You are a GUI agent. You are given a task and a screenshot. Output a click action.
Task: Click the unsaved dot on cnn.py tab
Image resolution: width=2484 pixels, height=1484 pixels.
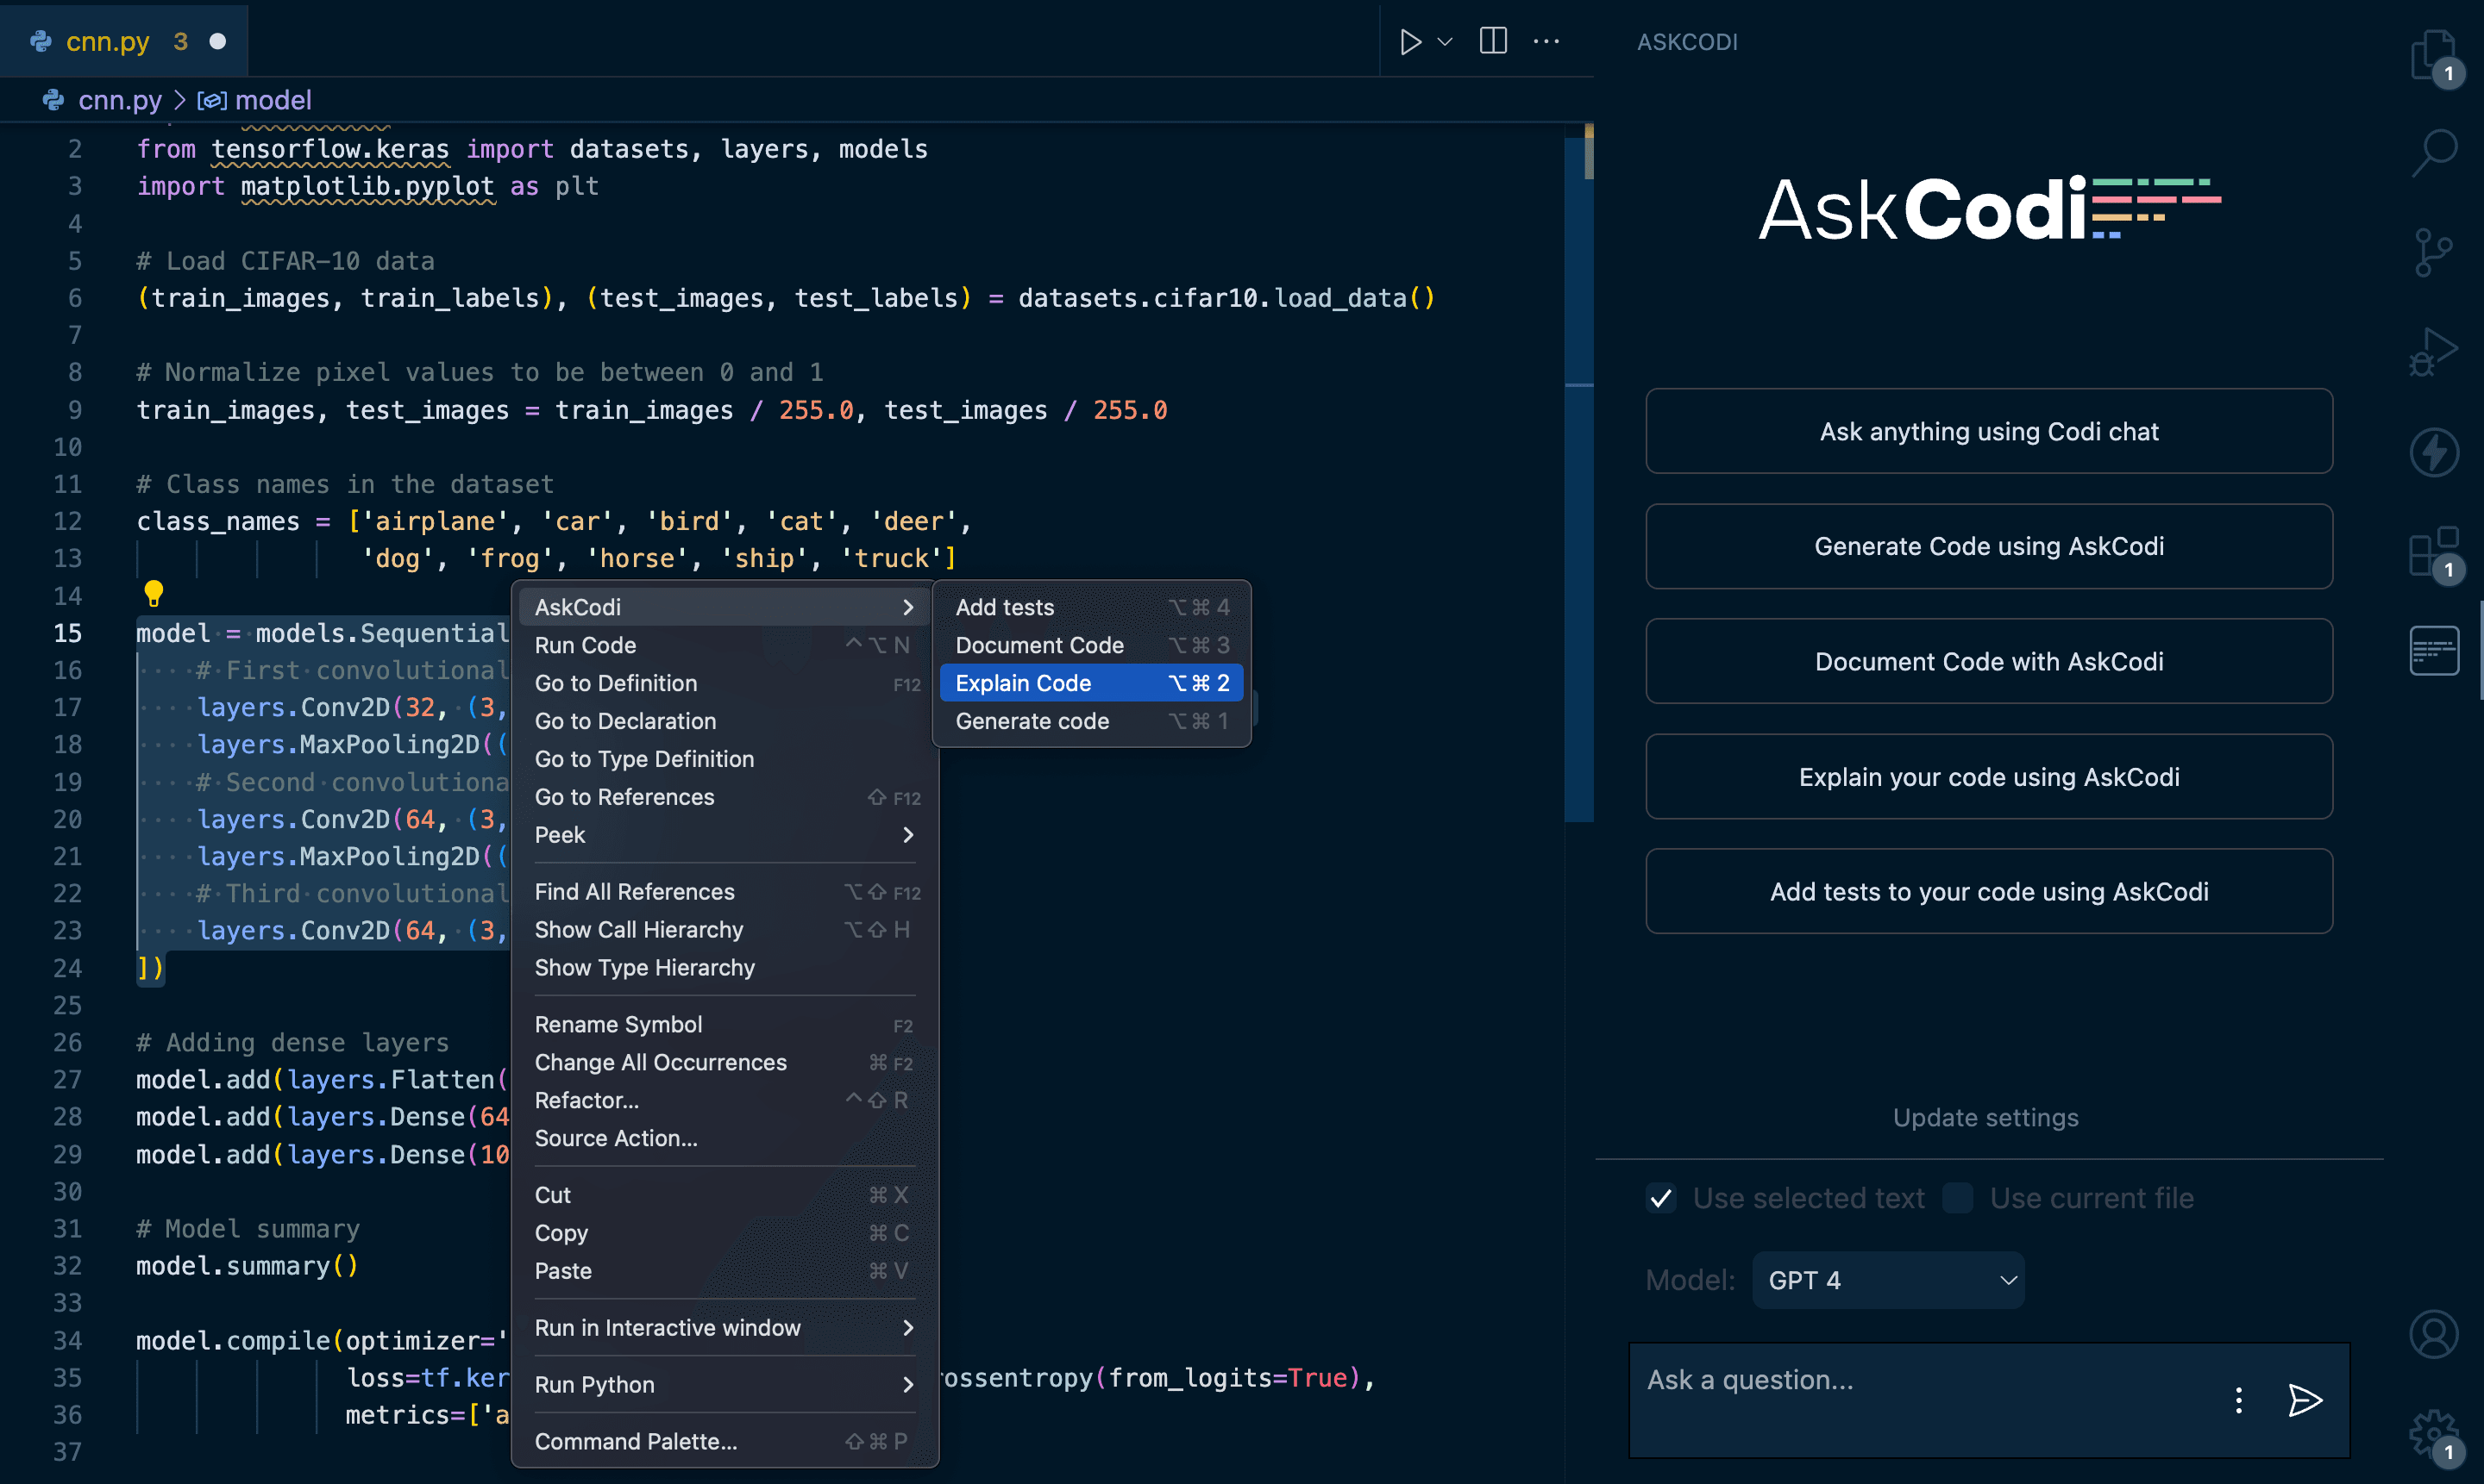click(x=217, y=41)
